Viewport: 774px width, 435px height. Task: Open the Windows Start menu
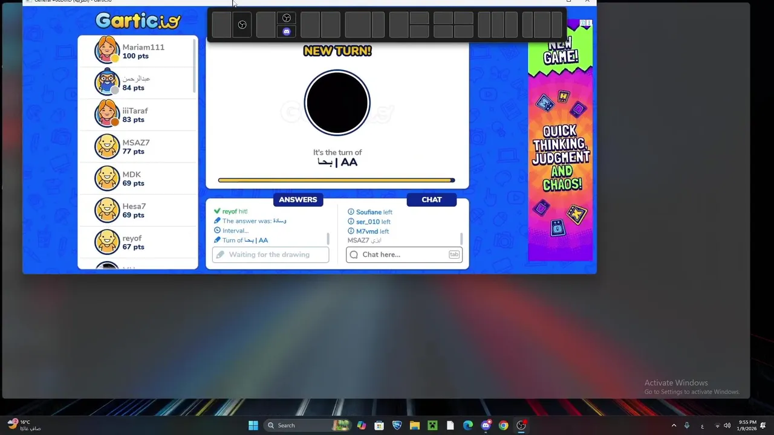[x=253, y=425]
